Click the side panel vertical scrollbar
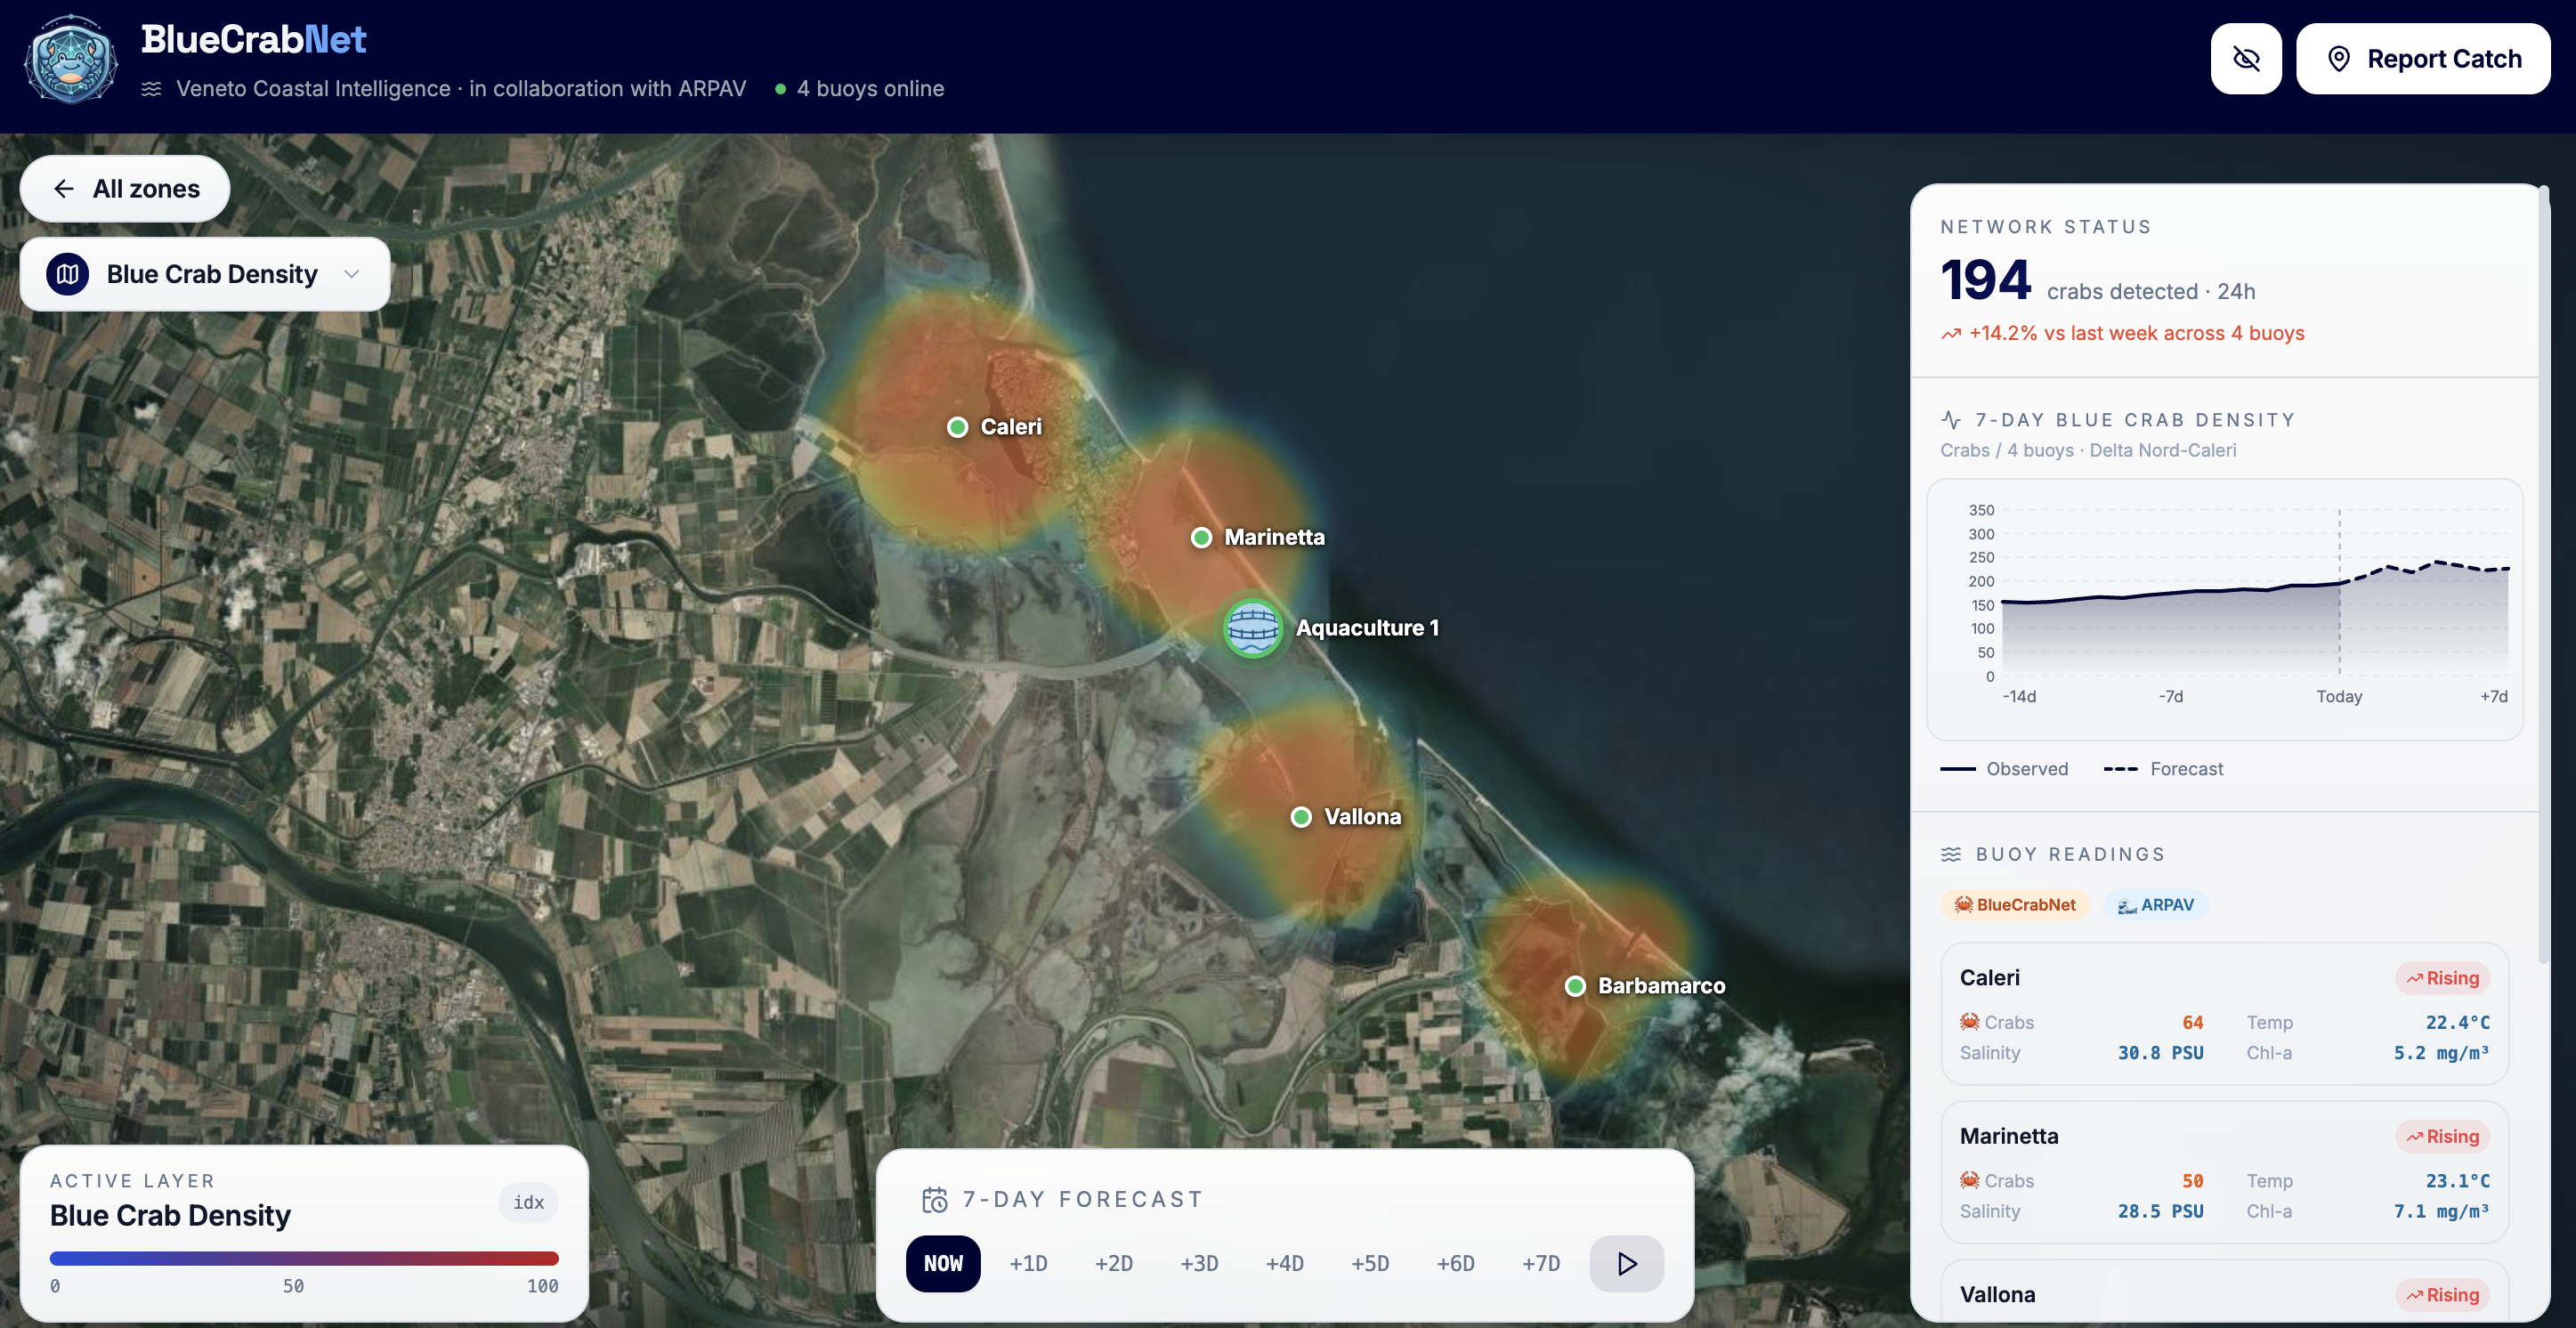Viewport: 2576px width, 1328px height. (2543, 575)
